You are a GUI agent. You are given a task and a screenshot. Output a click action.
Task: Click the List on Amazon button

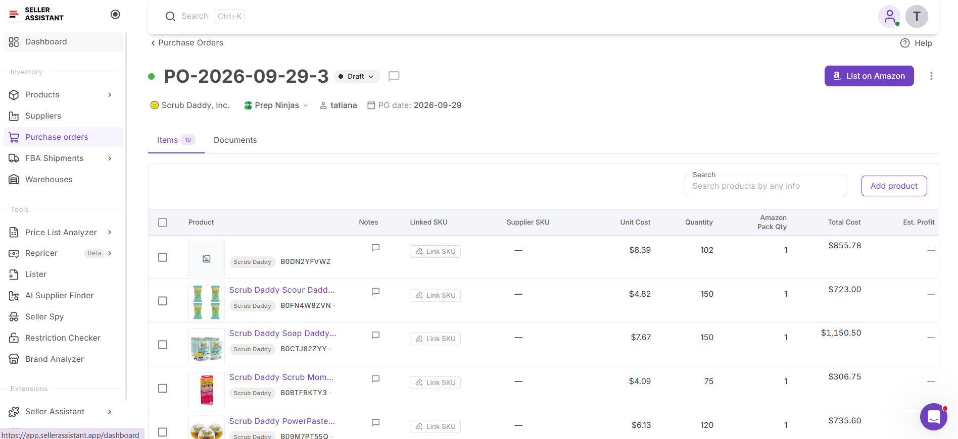coord(869,76)
